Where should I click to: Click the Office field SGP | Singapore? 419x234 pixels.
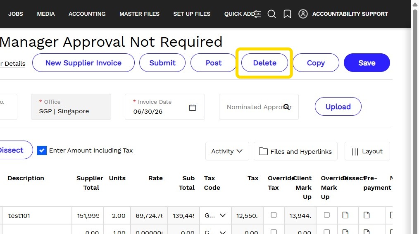(x=71, y=107)
